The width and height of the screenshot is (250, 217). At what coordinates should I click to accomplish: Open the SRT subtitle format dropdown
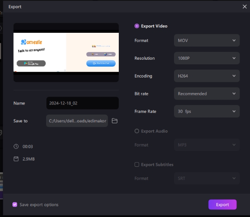click(x=206, y=178)
